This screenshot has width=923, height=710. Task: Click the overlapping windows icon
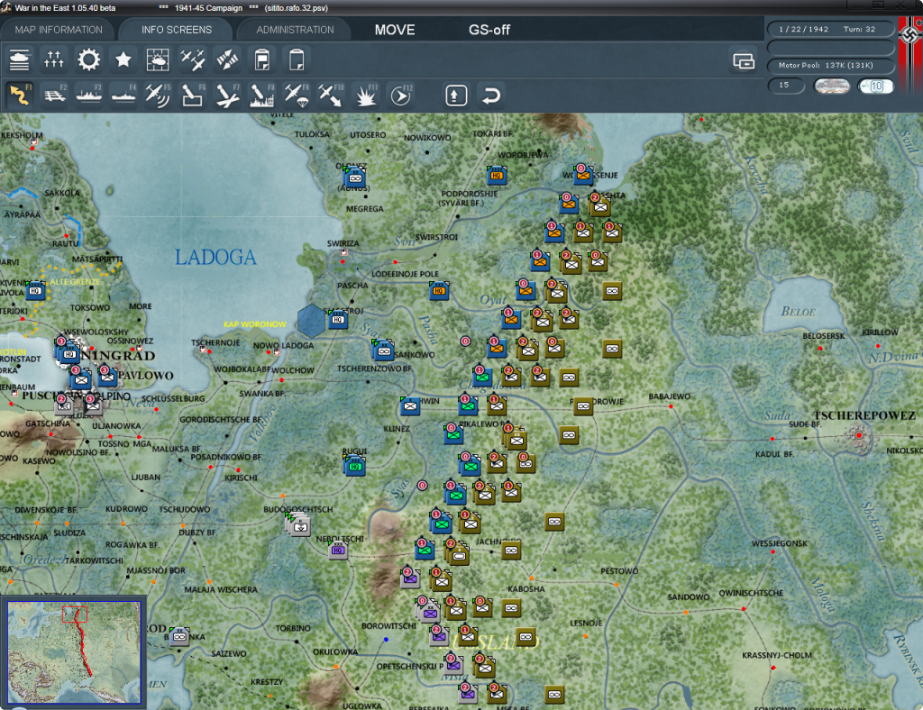click(744, 60)
